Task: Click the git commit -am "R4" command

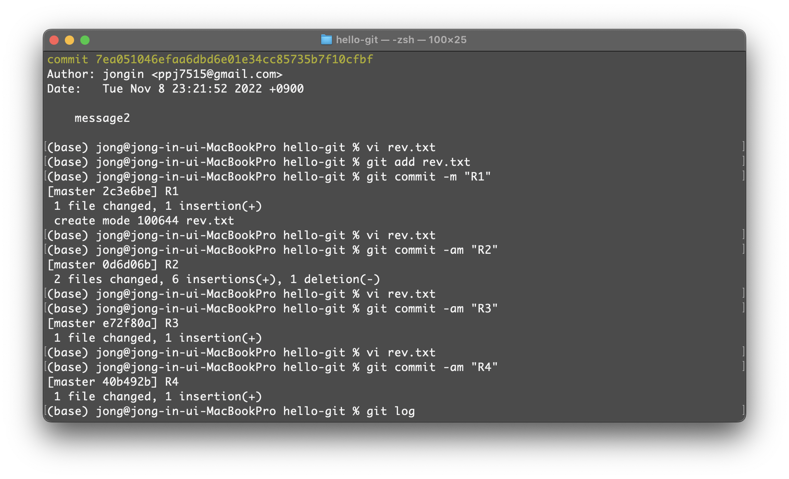Action: [x=432, y=367]
